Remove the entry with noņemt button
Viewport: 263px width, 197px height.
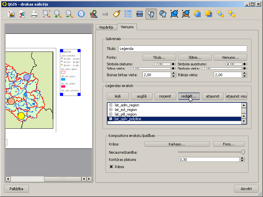tap(165, 96)
